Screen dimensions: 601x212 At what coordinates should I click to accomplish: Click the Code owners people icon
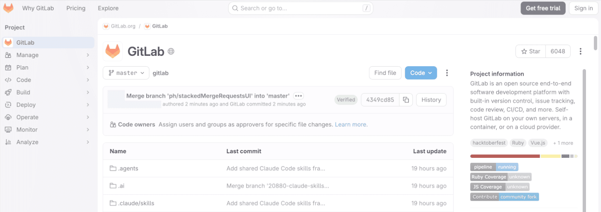pyautogui.click(x=113, y=125)
